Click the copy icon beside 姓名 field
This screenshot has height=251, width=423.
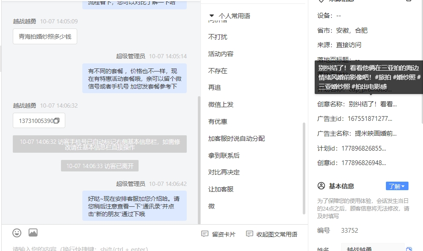[409, 249]
